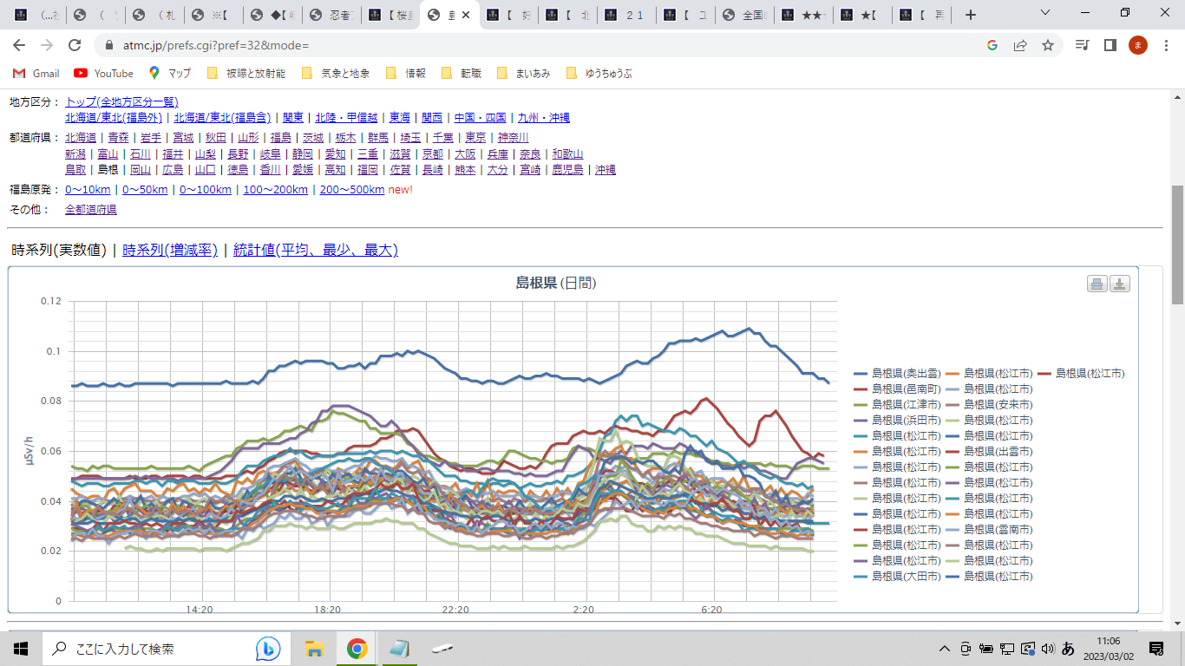Show hidden system tray icons
Screen dimensions: 1185x666
pyautogui.click(x=946, y=649)
